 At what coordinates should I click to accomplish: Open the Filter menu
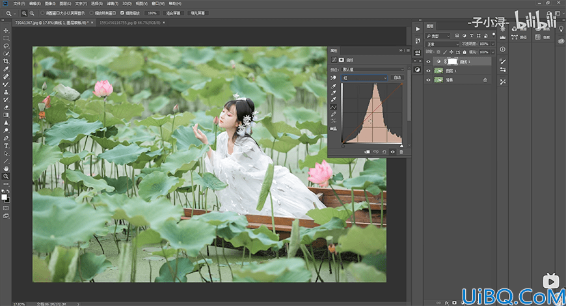[113, 4]
